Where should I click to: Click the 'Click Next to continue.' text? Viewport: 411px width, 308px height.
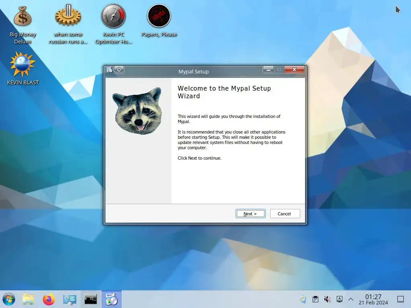point(199,158)
